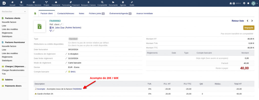Click the quick add plus icon
Screen dimensions: 259x100
[244, 3]
